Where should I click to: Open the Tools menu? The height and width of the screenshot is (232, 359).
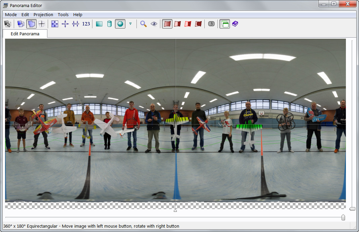coord(63,14)
